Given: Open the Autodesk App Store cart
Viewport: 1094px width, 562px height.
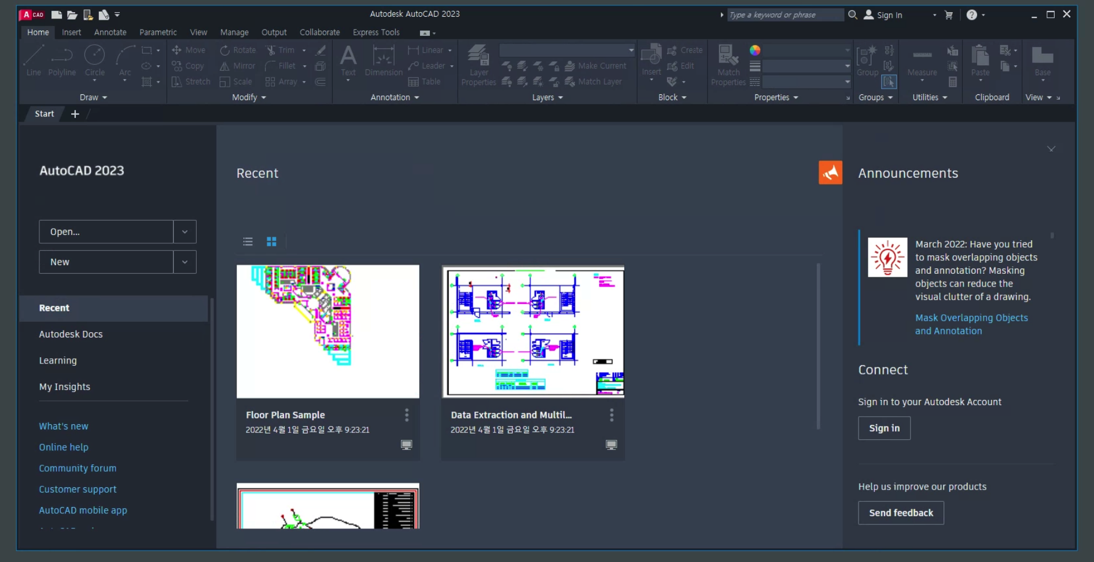Looking at the screenshot, I should (949, 15).
